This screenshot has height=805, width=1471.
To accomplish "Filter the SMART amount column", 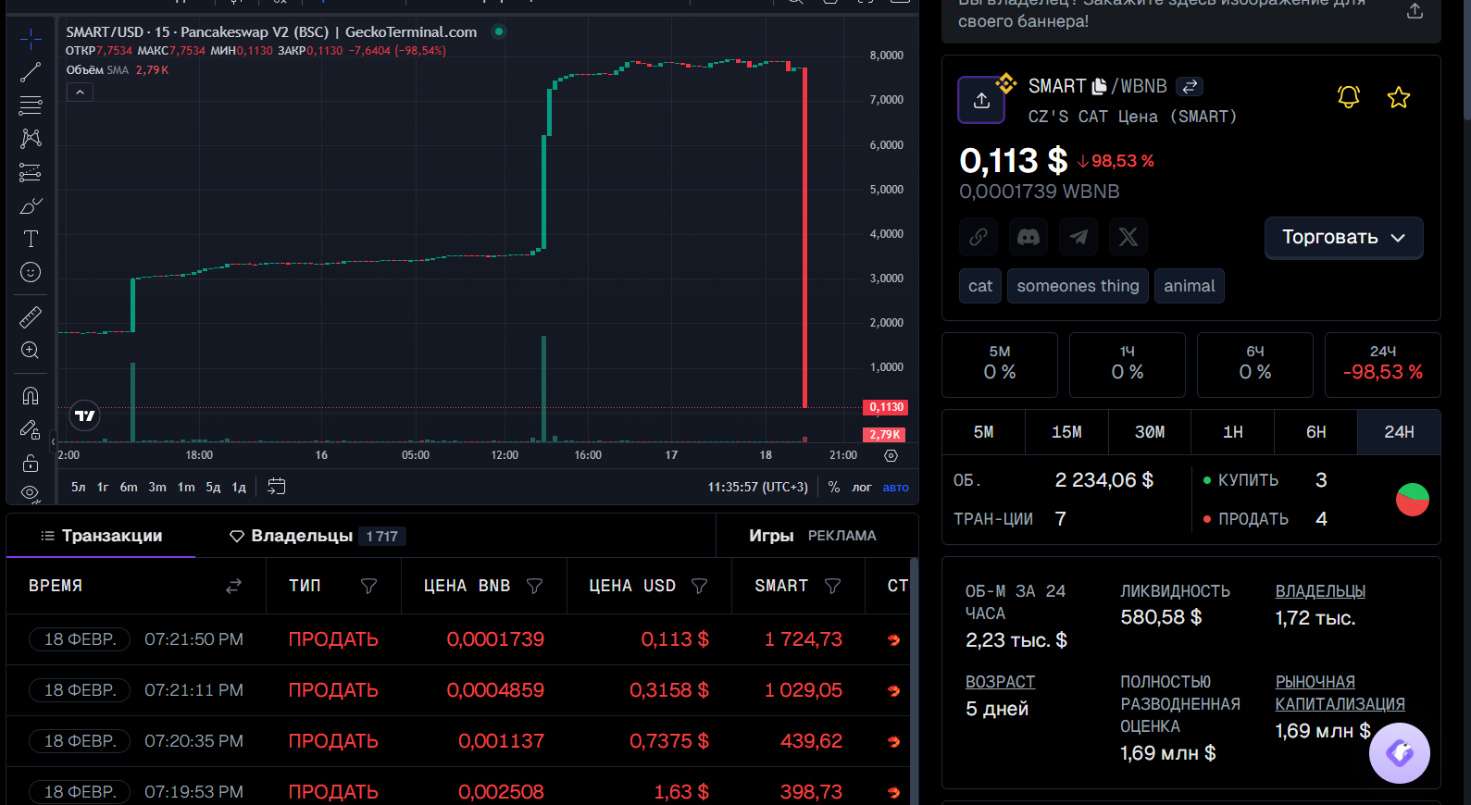I will pyautogui.click(x=832, y=586).
